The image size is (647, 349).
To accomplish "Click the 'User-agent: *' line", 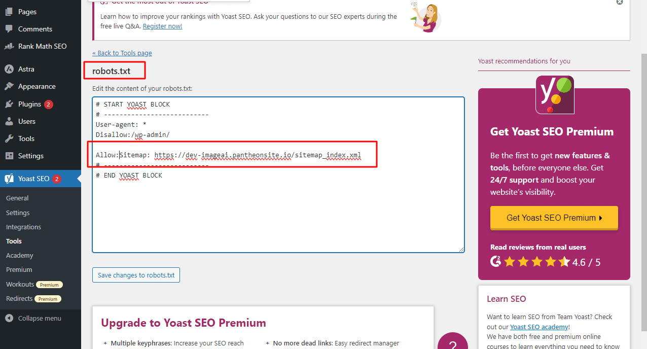I will click(121, 124).
